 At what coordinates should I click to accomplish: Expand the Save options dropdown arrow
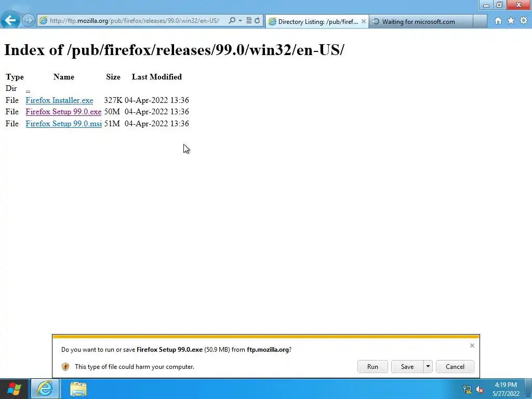click(428, 366)
